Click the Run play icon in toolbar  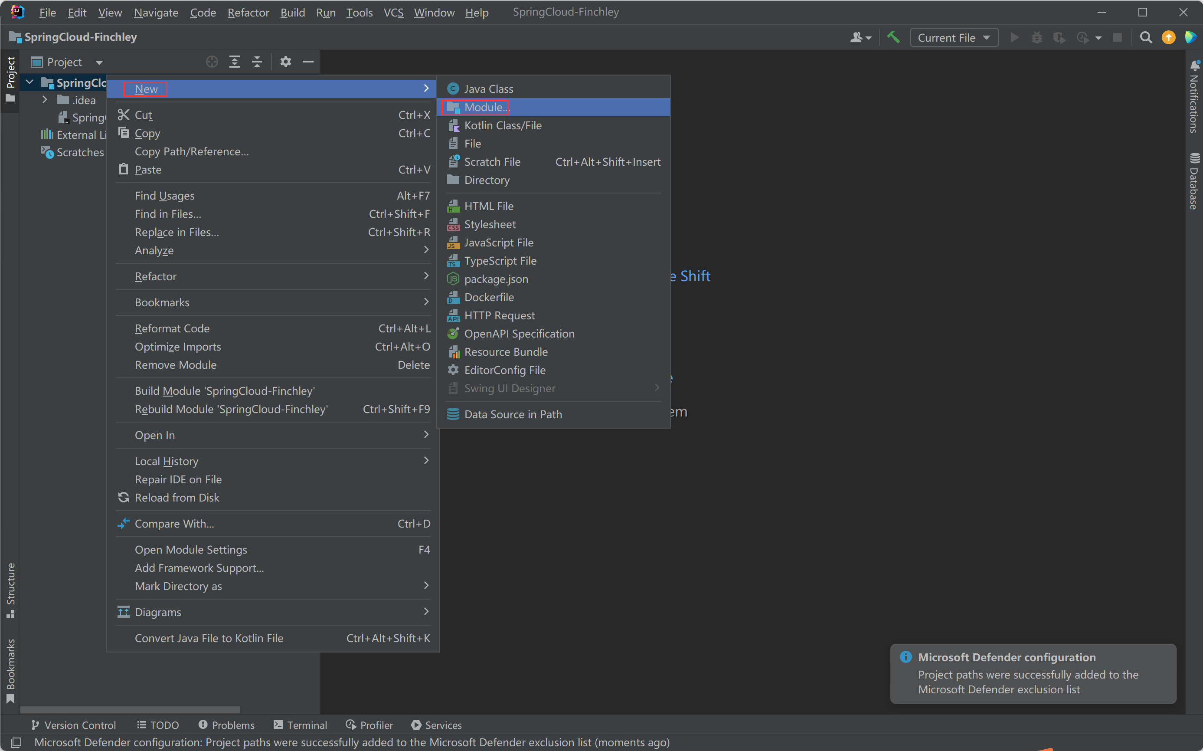[x=1014, y=38]
